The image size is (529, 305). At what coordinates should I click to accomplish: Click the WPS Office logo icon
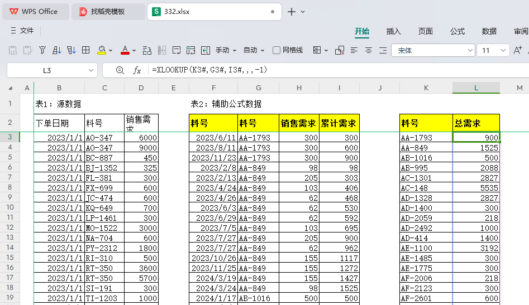[14, 12]
